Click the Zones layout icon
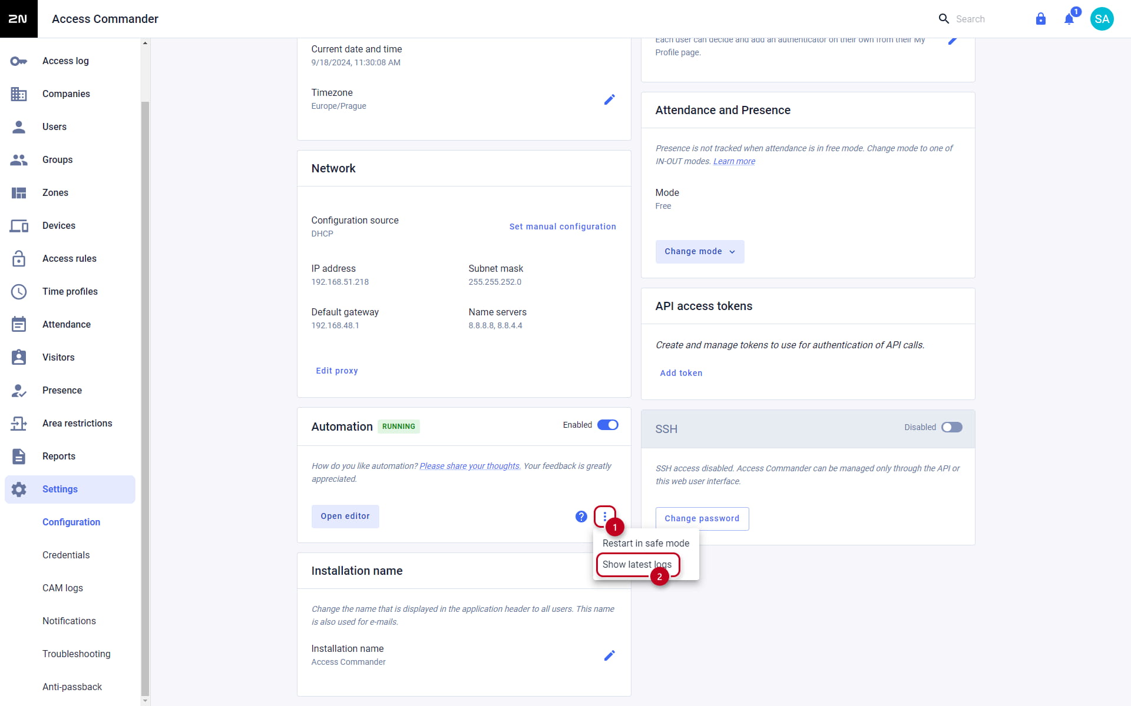Viewport: 1131px width, 706px height. pos(19,193)
